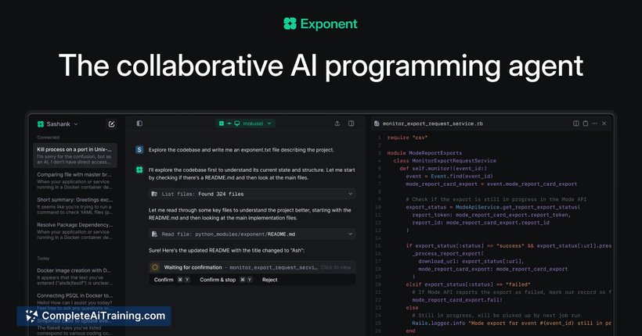Click the monitor icon in the mokusei selector
642x336 pixels.
[x=236, y=123]
